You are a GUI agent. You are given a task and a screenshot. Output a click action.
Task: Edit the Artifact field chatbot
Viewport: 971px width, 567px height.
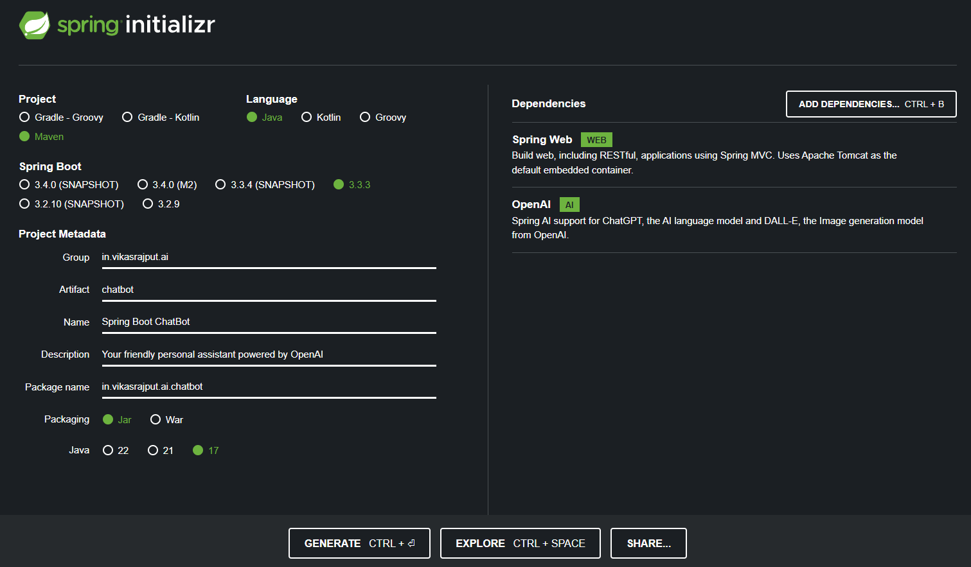pyautogui.click(x=269, y=290)
